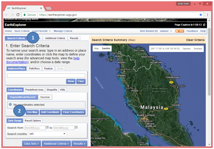Expand the Load Favorite dropdown

(x=41, y=31)
